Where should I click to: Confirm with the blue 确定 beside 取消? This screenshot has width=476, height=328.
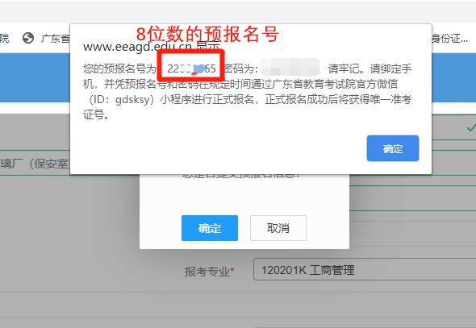click(x=210, y=228)
